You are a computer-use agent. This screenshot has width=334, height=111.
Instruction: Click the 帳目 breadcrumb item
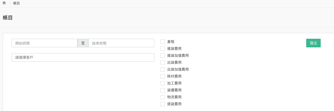[16, 3]
